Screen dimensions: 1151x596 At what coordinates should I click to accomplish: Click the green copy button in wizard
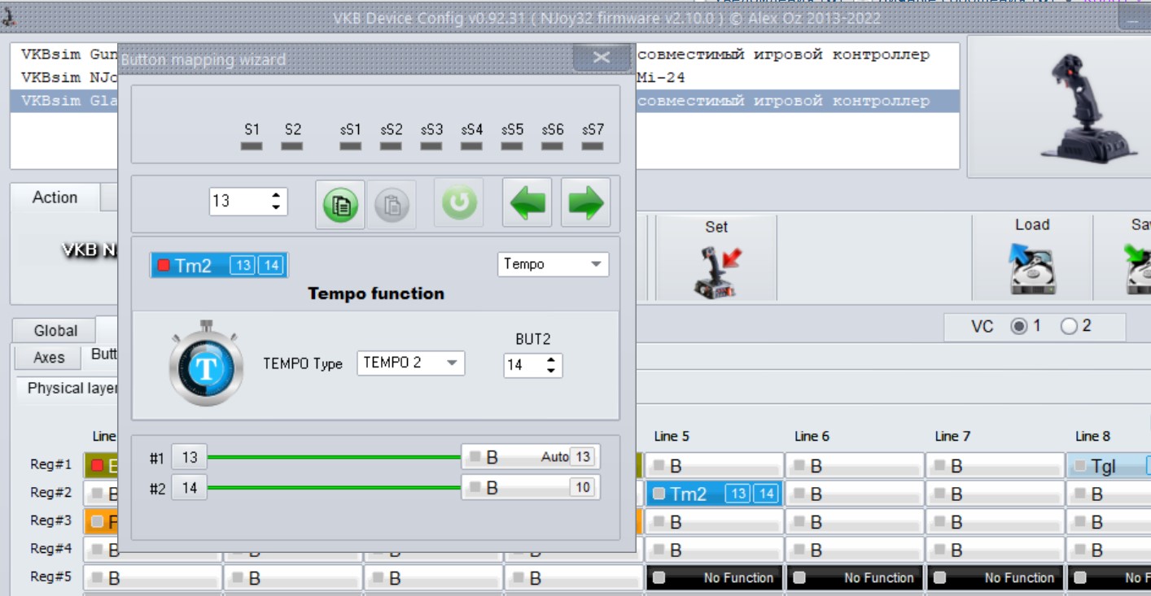coord(340,205)
